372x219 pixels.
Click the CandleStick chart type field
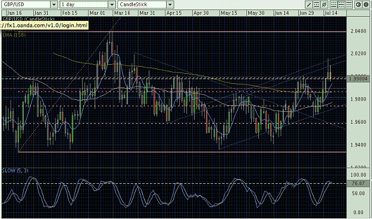pos(142,5)
